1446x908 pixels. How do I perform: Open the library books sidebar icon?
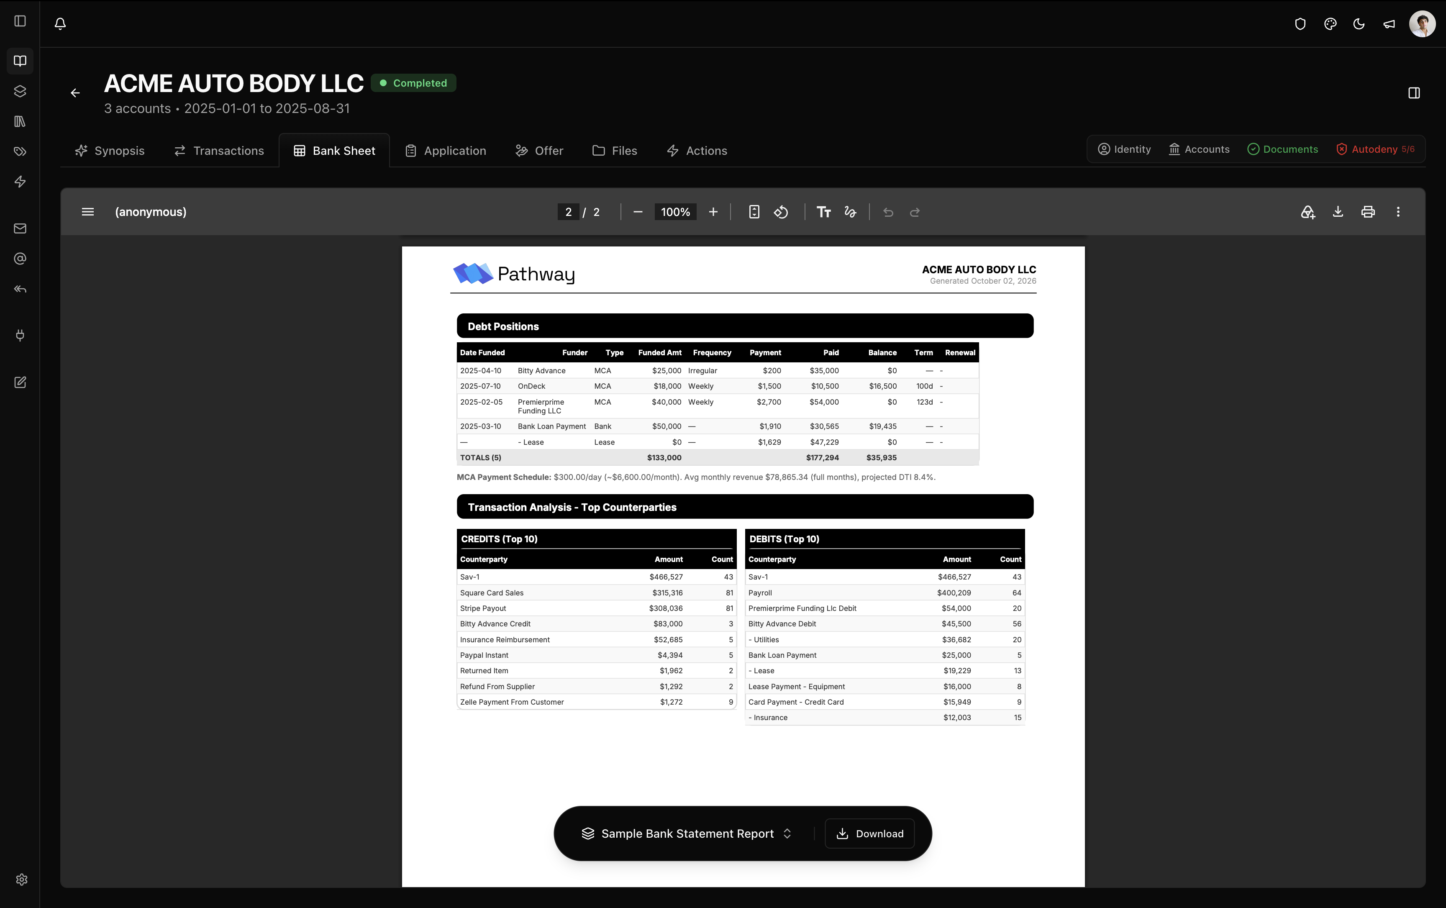(x=20, y=121)
